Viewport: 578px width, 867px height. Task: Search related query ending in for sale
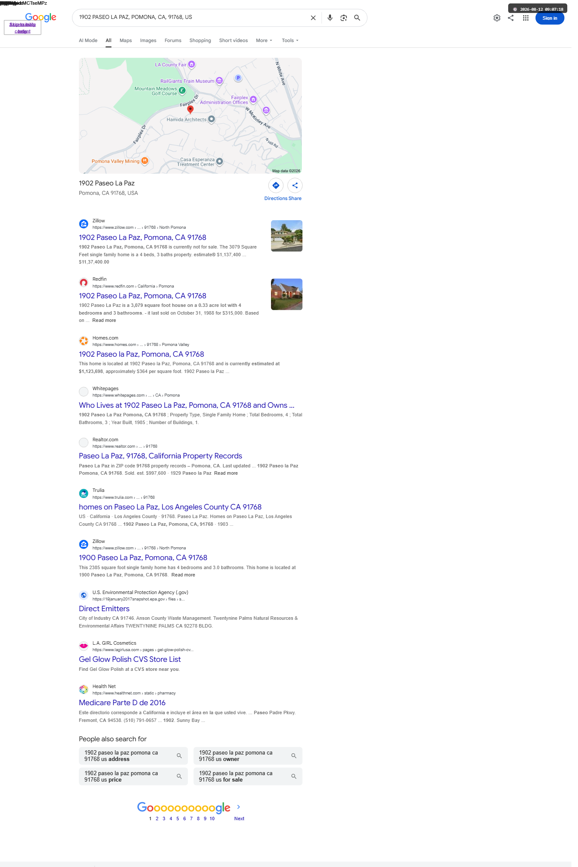pos(248,776)
